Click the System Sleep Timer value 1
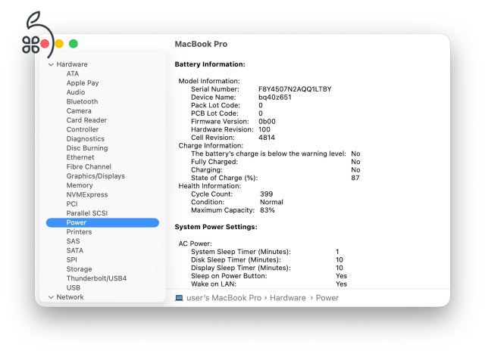485x363 pixels. [337, 252]
